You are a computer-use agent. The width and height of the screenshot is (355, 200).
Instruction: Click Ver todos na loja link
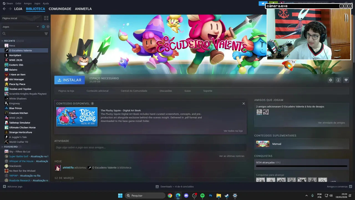[233, 131]
